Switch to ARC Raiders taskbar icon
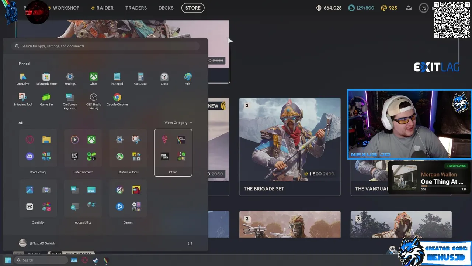This screenshot has height=266, width=472. (106, 260)
